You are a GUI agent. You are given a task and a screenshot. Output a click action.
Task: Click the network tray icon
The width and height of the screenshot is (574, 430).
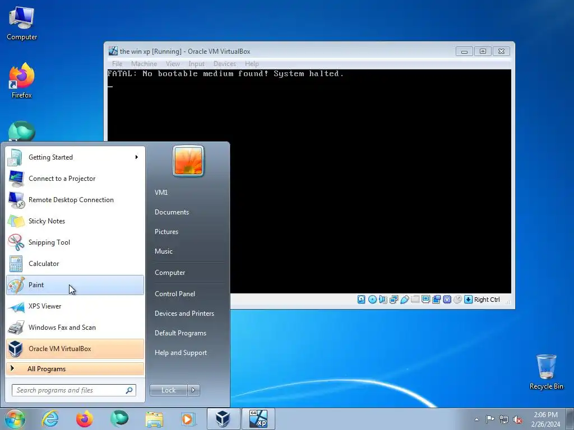pos(504,419)
